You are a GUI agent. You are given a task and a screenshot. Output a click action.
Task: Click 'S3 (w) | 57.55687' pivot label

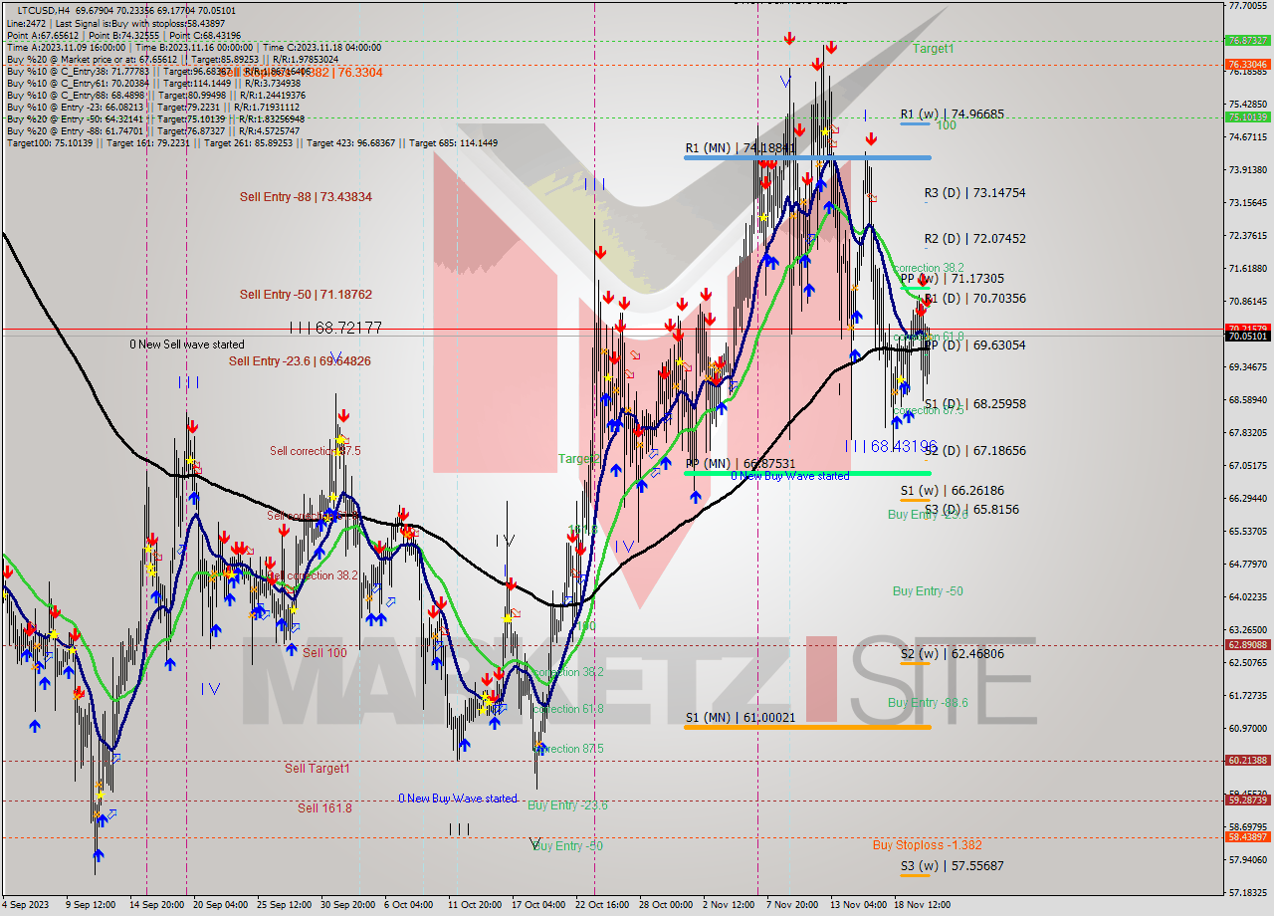coord(953,866)
